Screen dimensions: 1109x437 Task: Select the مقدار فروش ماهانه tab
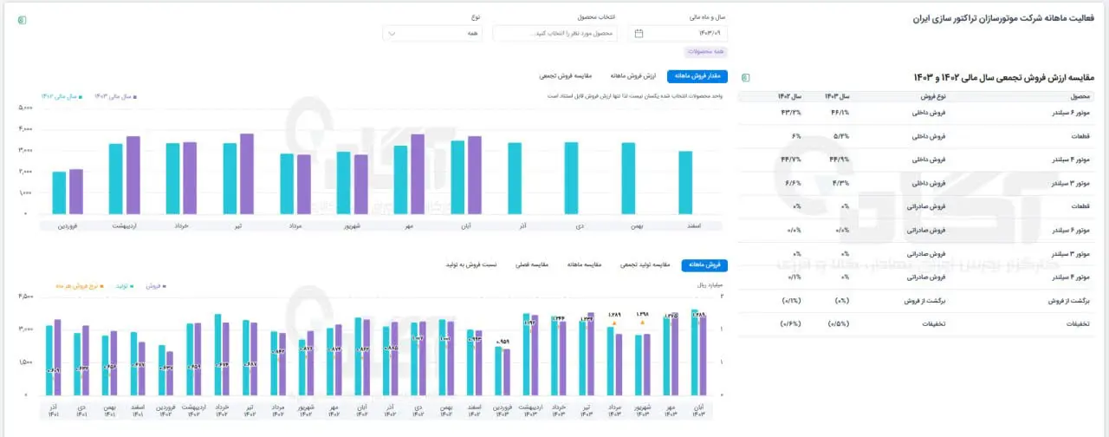pyautogui.click(x=698, y=76)
